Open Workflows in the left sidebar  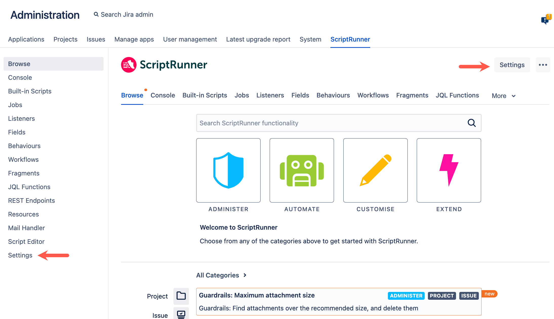[x=23, y=159]
